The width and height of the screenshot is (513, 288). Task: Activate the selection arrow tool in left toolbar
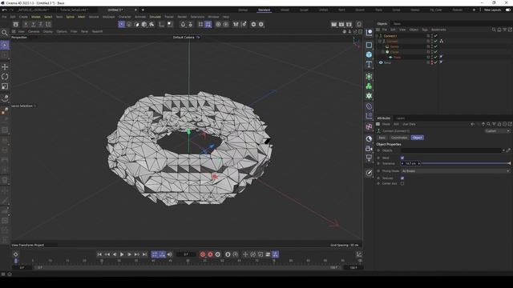5,45
